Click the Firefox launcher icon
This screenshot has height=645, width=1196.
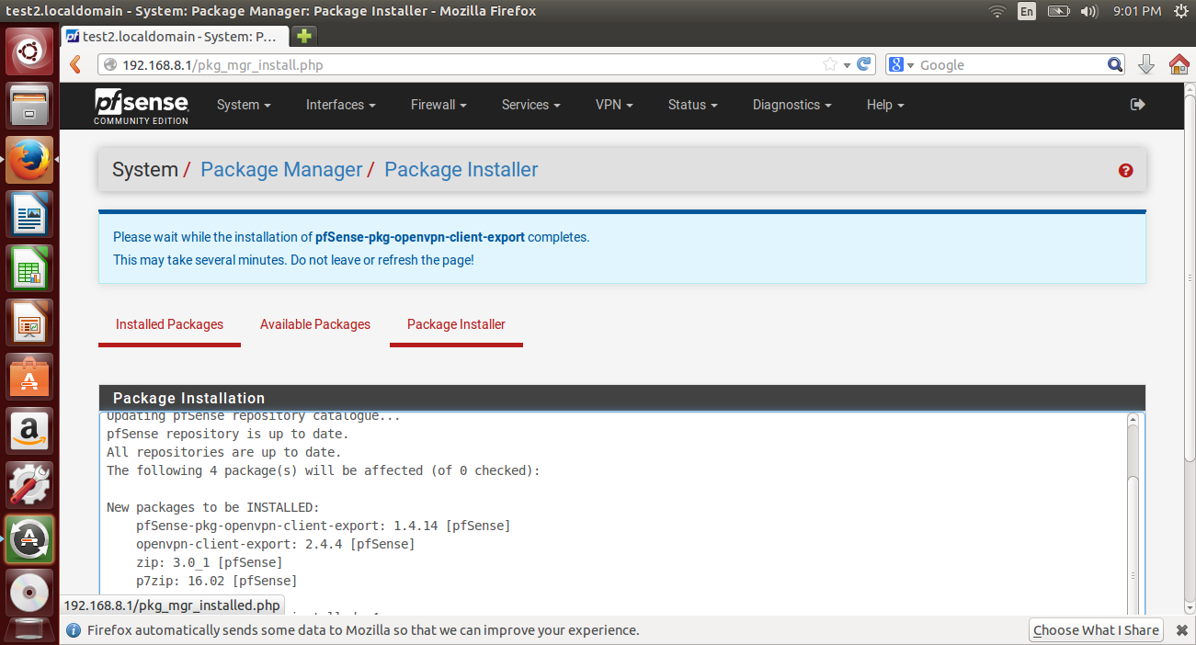29,160
